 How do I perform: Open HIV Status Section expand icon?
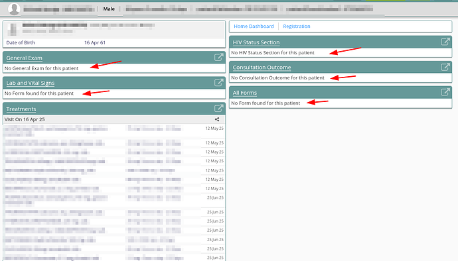[445, 42]
